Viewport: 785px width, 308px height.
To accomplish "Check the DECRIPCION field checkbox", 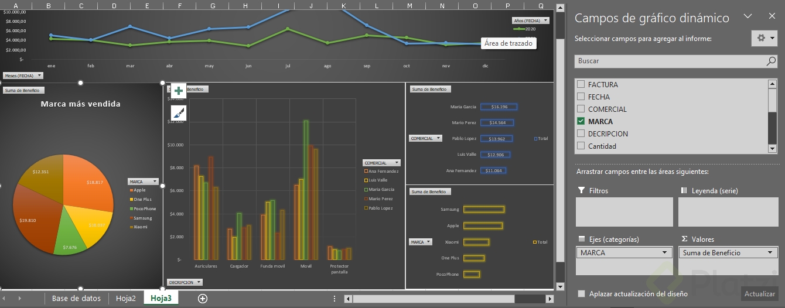I will [581, 134].
